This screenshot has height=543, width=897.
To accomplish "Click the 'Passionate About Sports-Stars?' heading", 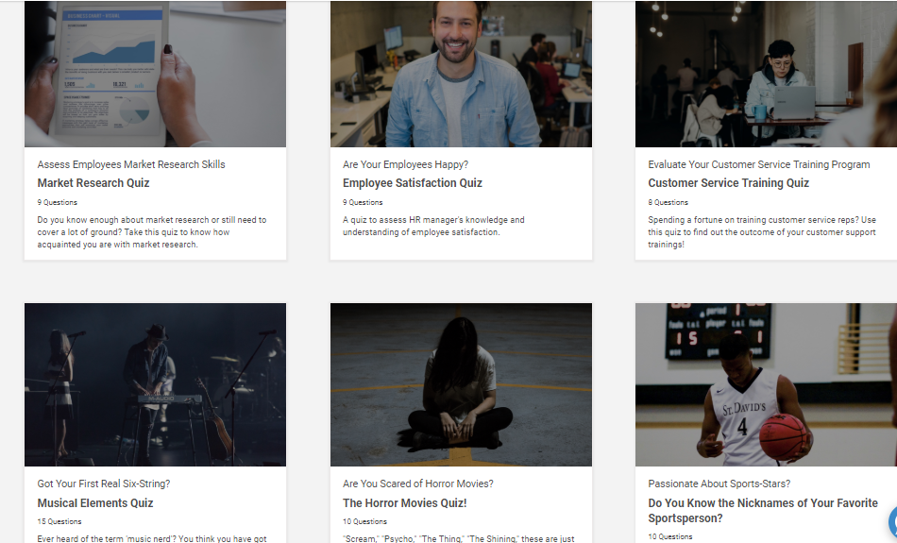I will (x=719, y=484).
